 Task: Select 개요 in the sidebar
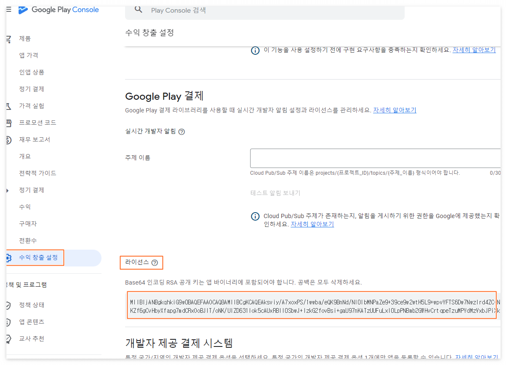(25, 156)
